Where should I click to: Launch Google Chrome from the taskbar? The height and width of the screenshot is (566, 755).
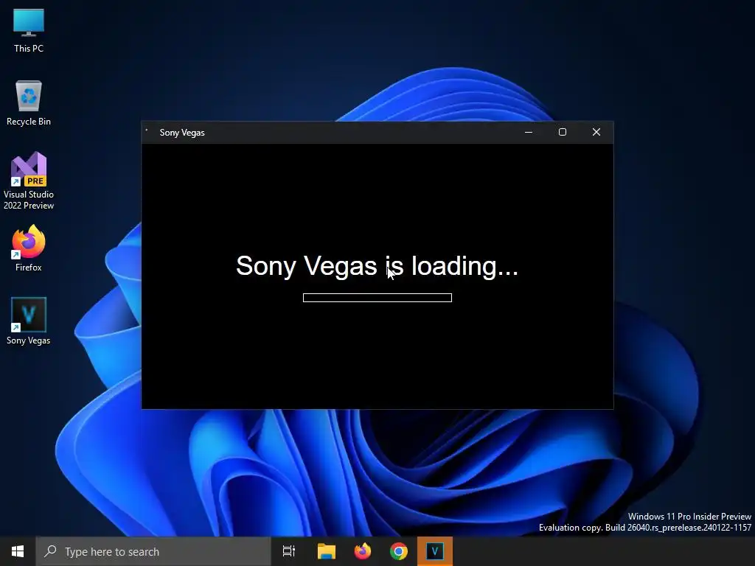pyautogui.click(x=399, y=551)
